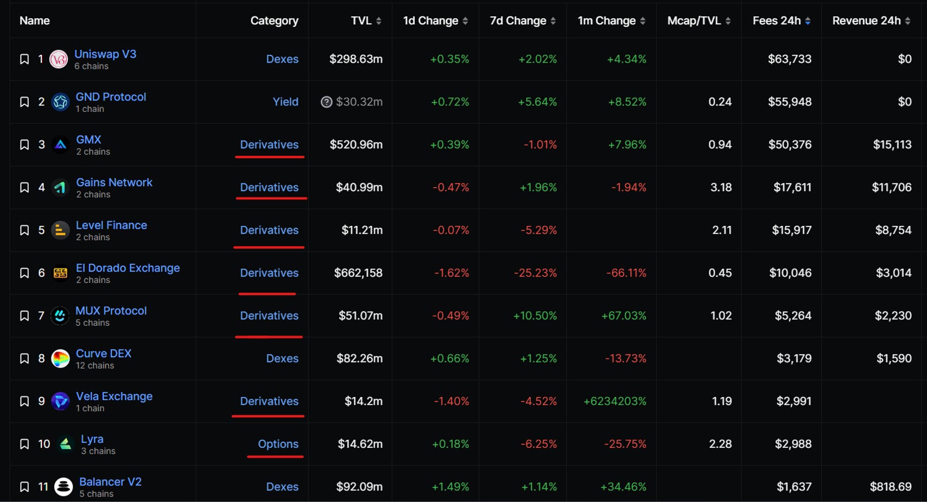
Task: Sort the table by 7d Change
Action: 523,21
